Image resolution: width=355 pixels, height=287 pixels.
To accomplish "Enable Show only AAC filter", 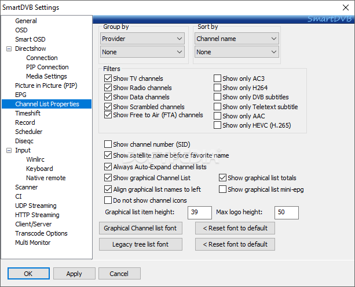I will pyautogui.click(x=217, y=116).
